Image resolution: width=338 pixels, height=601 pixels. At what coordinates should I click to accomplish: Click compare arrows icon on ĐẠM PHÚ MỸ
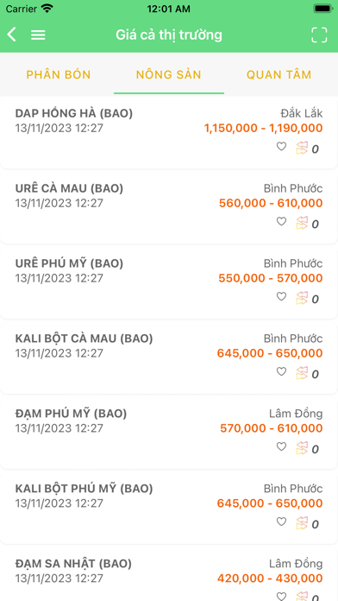[302, 448]
